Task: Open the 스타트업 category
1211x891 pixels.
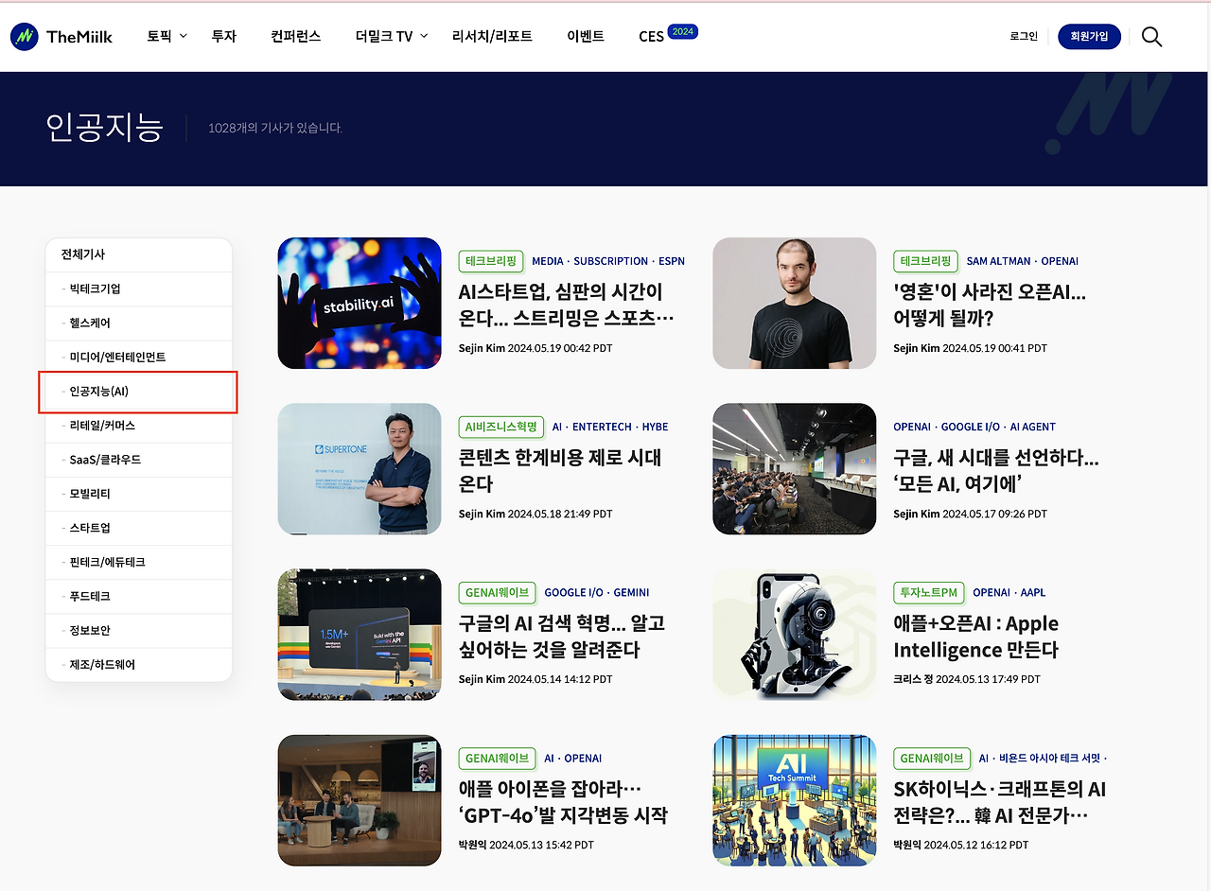Action: point(139,528)
